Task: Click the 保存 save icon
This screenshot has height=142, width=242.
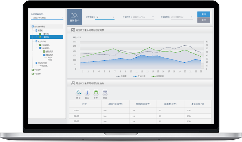Action: 96,93
